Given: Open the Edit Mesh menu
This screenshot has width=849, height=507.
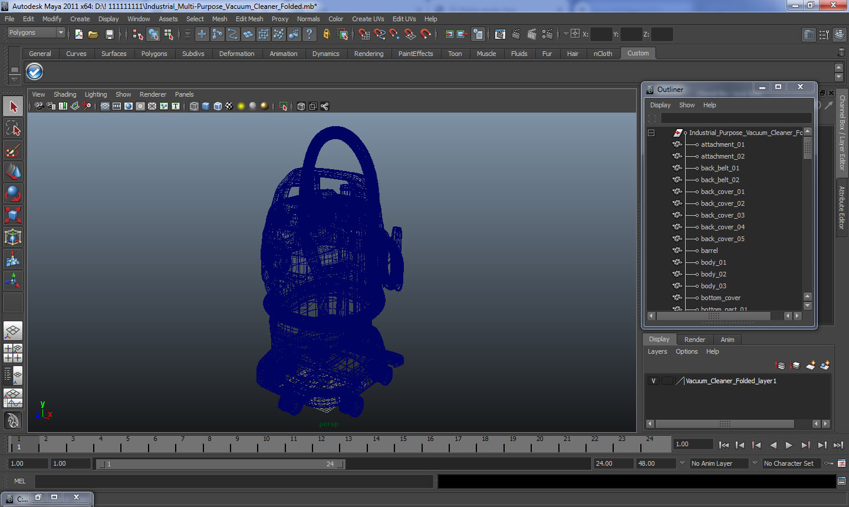Looking at the screenshot, I should click(249, 19).
